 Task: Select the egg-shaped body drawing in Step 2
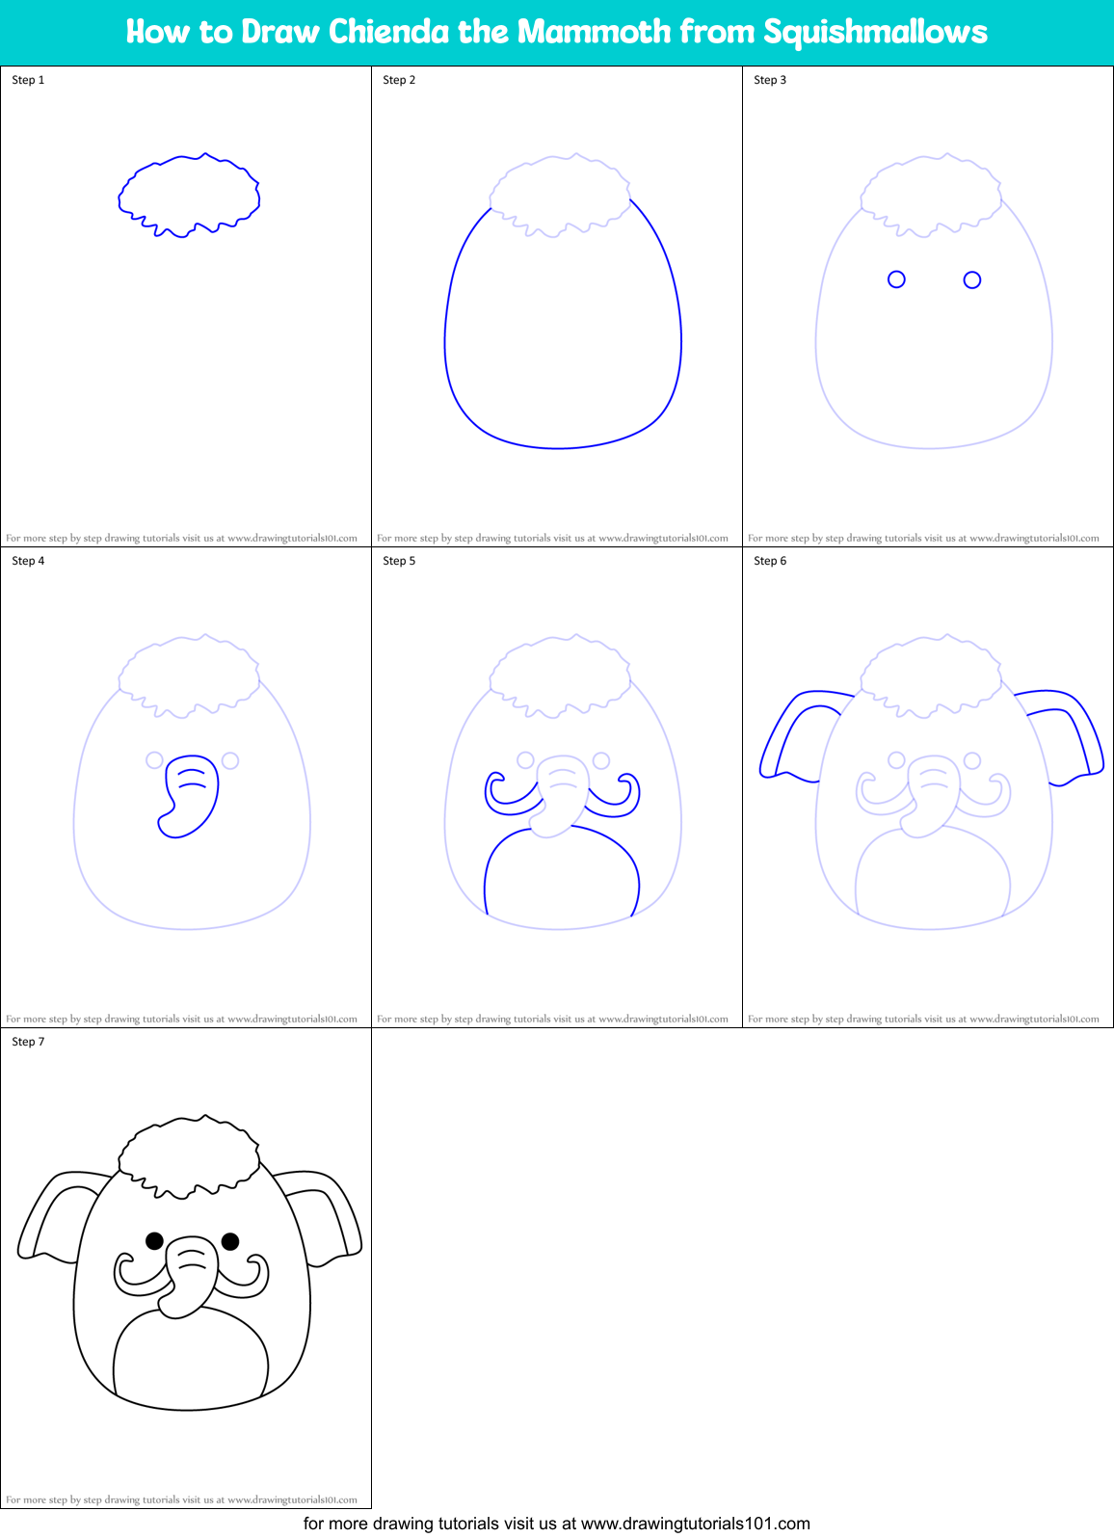(x=563, y=325)
